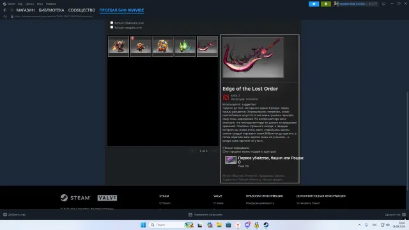Open the 'О Valve' footer link
This screenshot has height=230, width=409.
[x=219, y=203]
